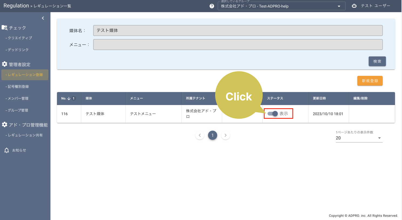The width and height of the screenshot is (402, 220).
Task: Click the 検索 search button
Action: click(x=377, y=61)
